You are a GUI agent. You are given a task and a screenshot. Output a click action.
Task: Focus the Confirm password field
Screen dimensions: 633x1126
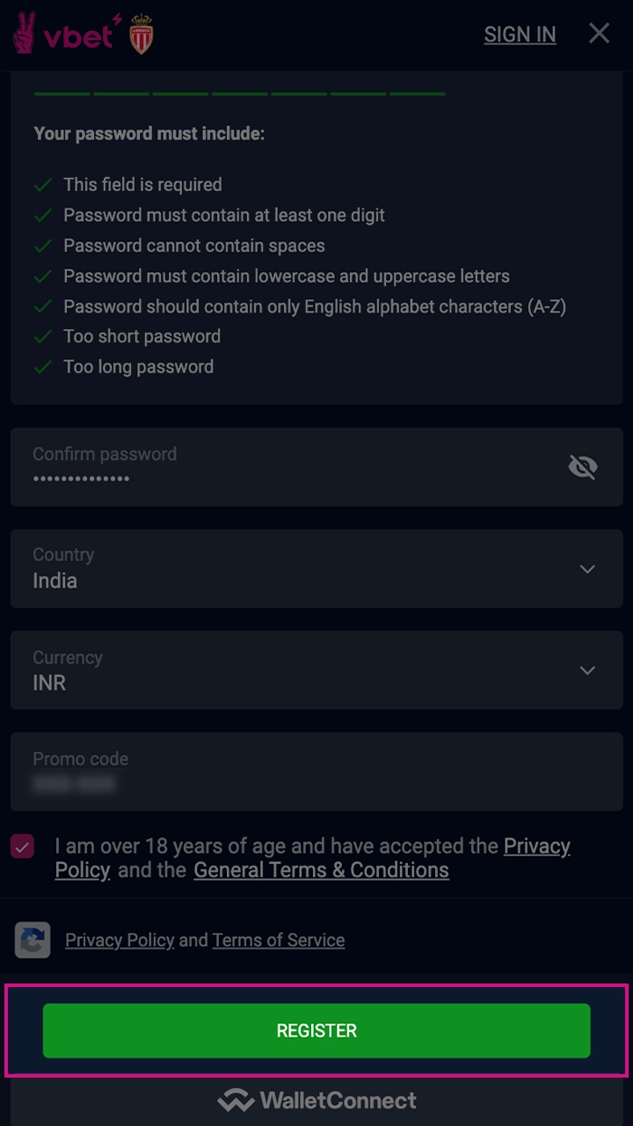(281, 467)
